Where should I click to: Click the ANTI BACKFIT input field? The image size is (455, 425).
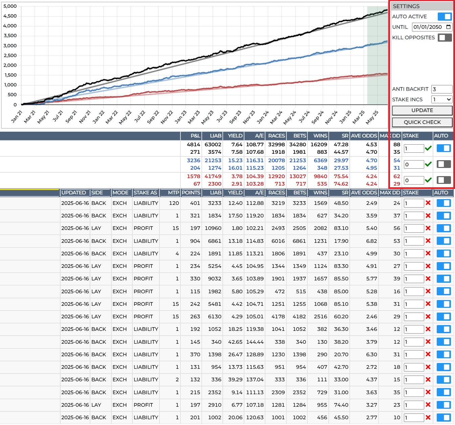tap(442, 89)
